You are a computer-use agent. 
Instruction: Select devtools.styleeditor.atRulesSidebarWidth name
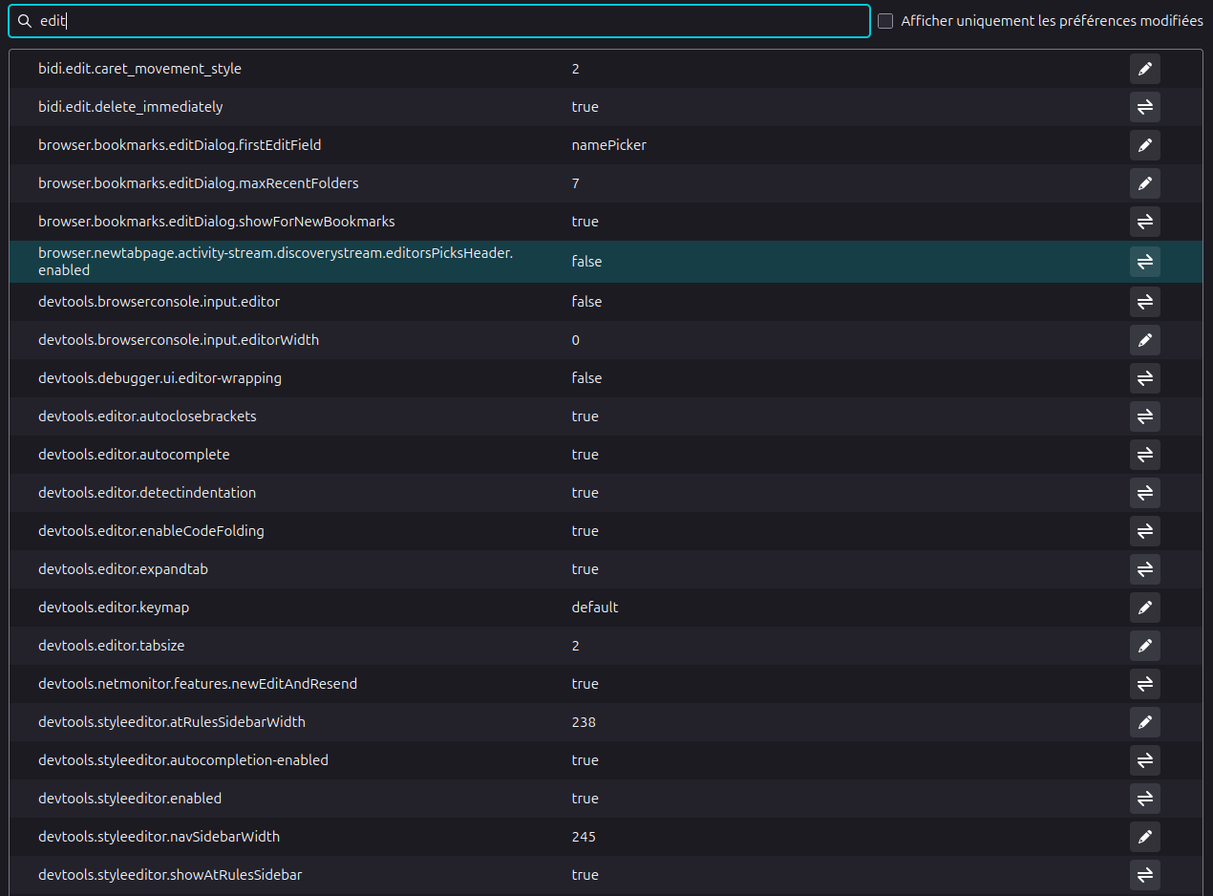pyautogui.click(x=172, y=722)
